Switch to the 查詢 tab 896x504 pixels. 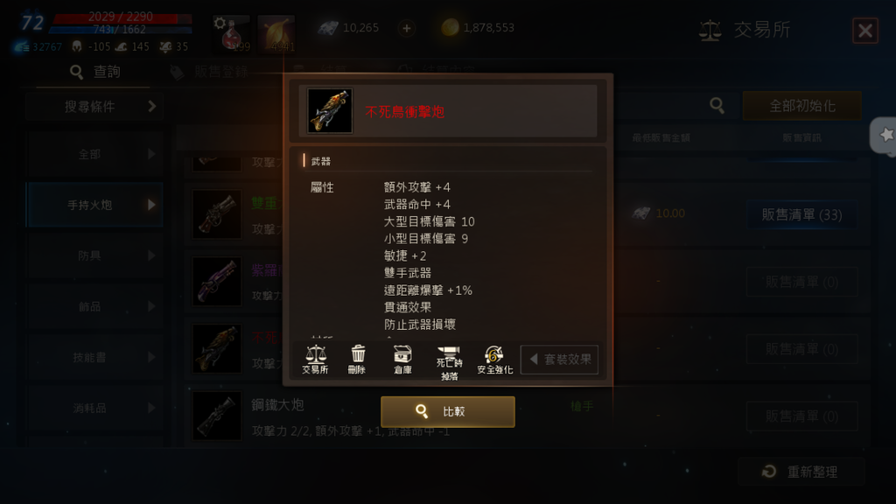pos(94,72)
